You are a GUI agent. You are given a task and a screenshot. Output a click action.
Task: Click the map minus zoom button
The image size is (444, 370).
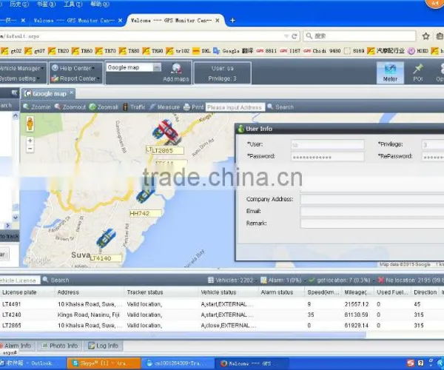pyautogui.click(x=30, y=149)
